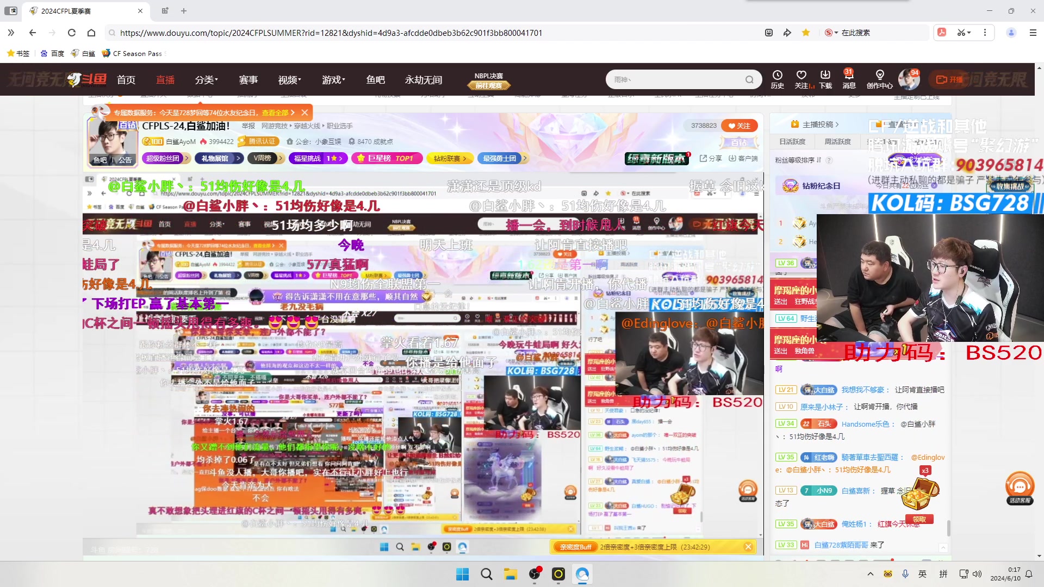Open 赛事 in Douyu navigation
The width and height of the screenshot is (1044, 587).
248,80
